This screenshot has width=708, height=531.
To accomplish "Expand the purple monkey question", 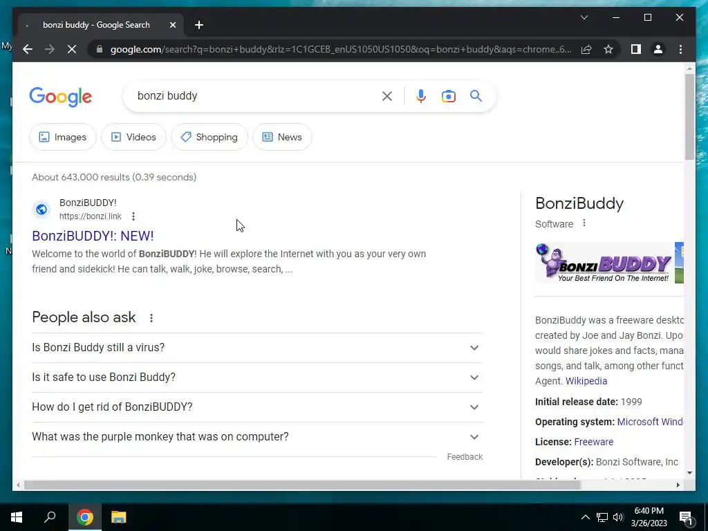I will 257,437.
